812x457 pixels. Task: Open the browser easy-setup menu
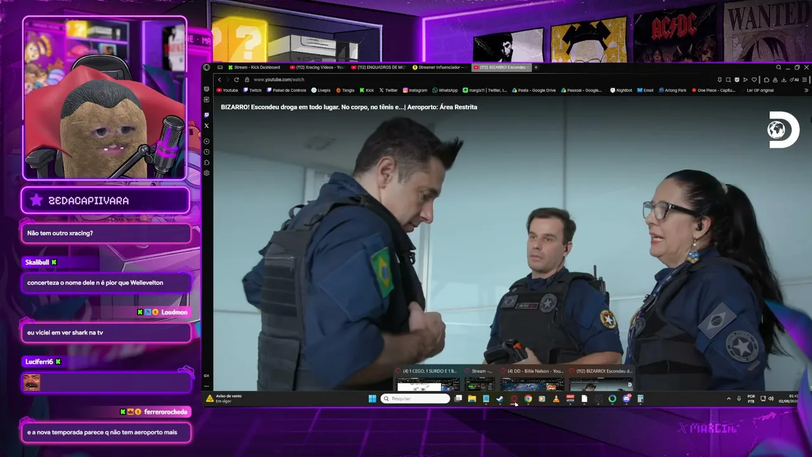click(805, 80)
